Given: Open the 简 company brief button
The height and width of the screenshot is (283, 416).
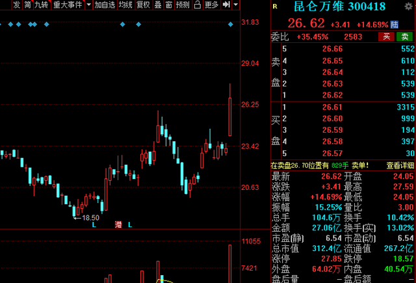Looking at the screenshot, I should point(27,5).
